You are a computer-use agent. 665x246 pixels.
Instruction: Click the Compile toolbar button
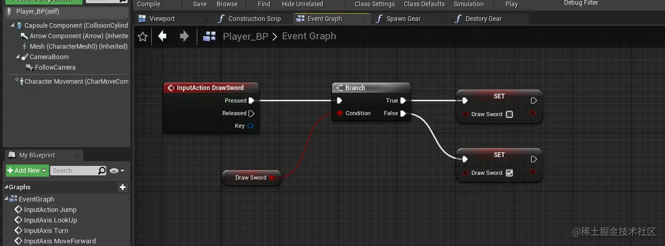point(149,4)
